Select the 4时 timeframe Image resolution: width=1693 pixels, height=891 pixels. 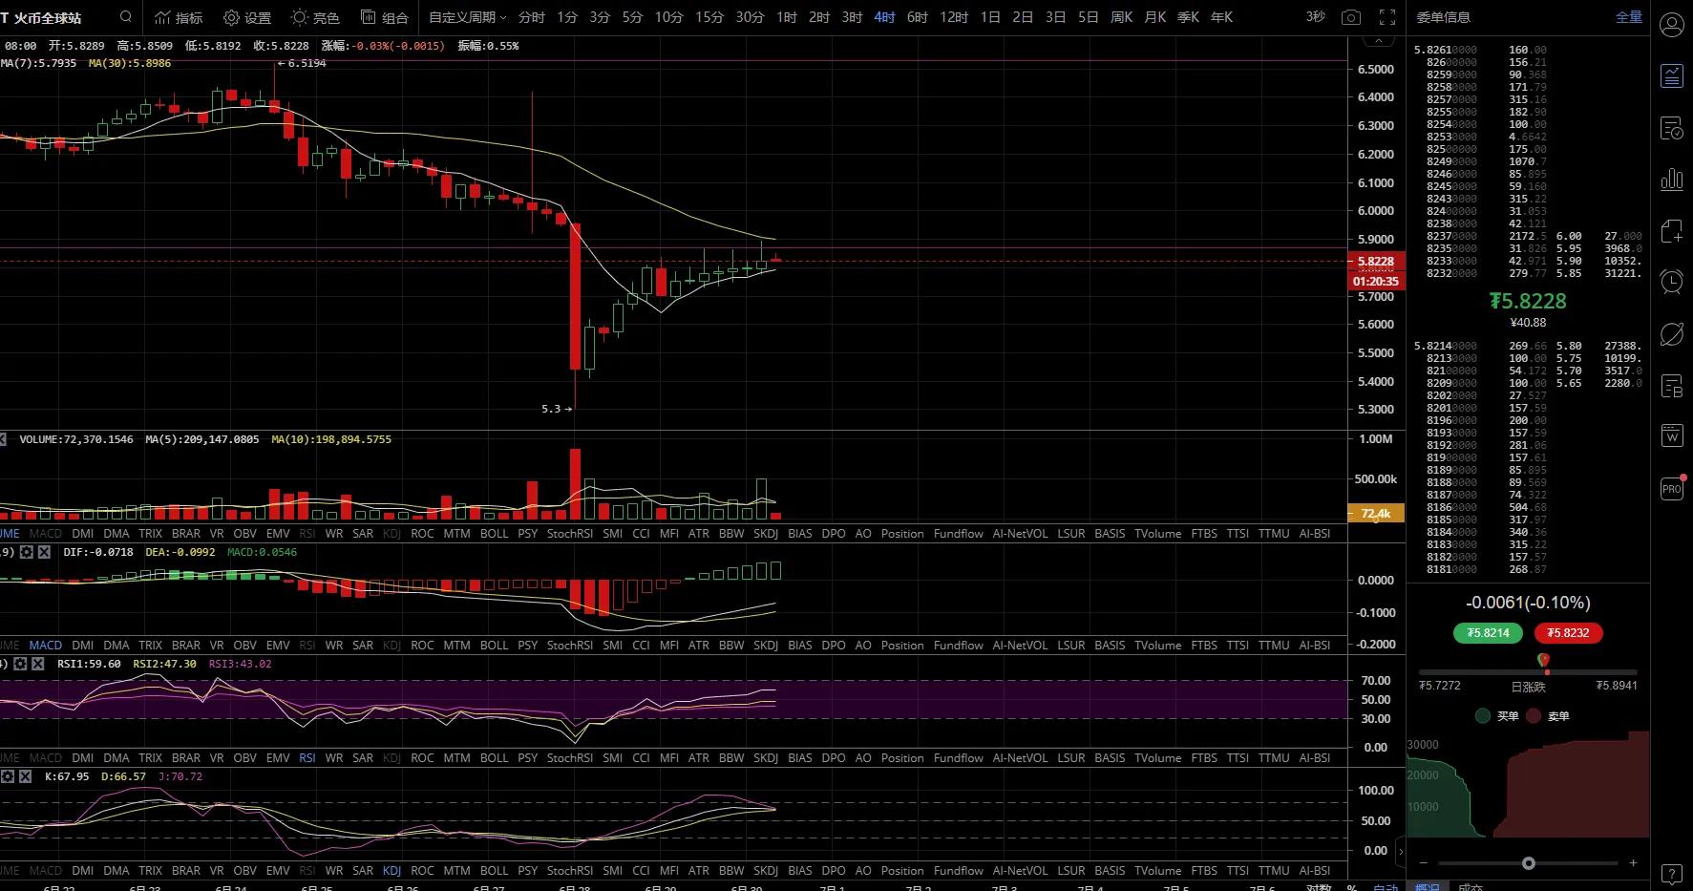(x=884, y=17)
